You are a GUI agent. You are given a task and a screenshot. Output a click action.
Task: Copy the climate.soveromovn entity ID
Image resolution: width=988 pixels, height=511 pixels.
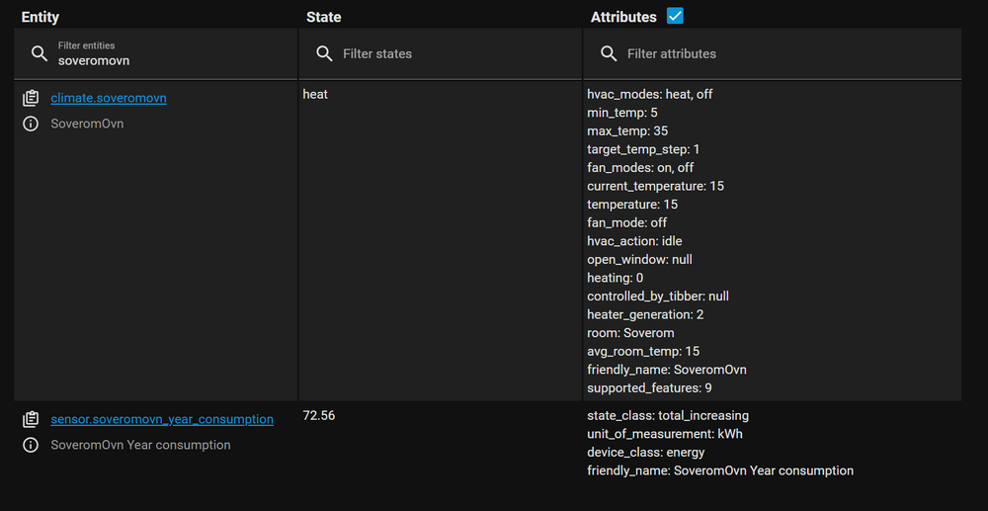(x=31, y=98)
